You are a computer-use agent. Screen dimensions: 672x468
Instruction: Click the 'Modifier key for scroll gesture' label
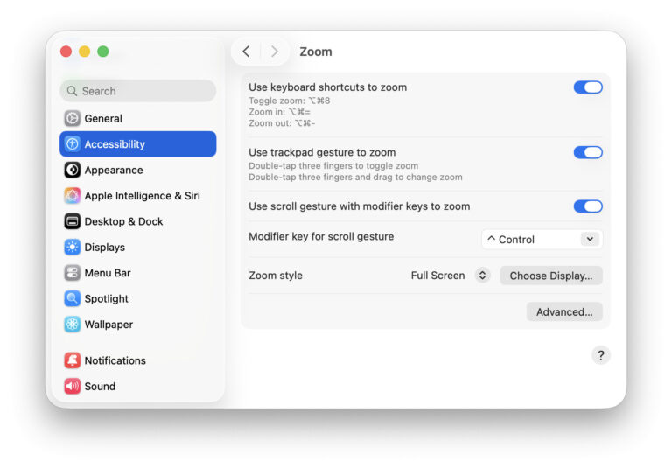pyautogui.click(x=321, y=236)
